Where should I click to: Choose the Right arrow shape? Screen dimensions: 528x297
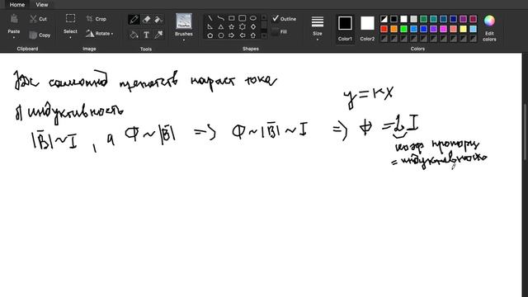coord(231,35)
